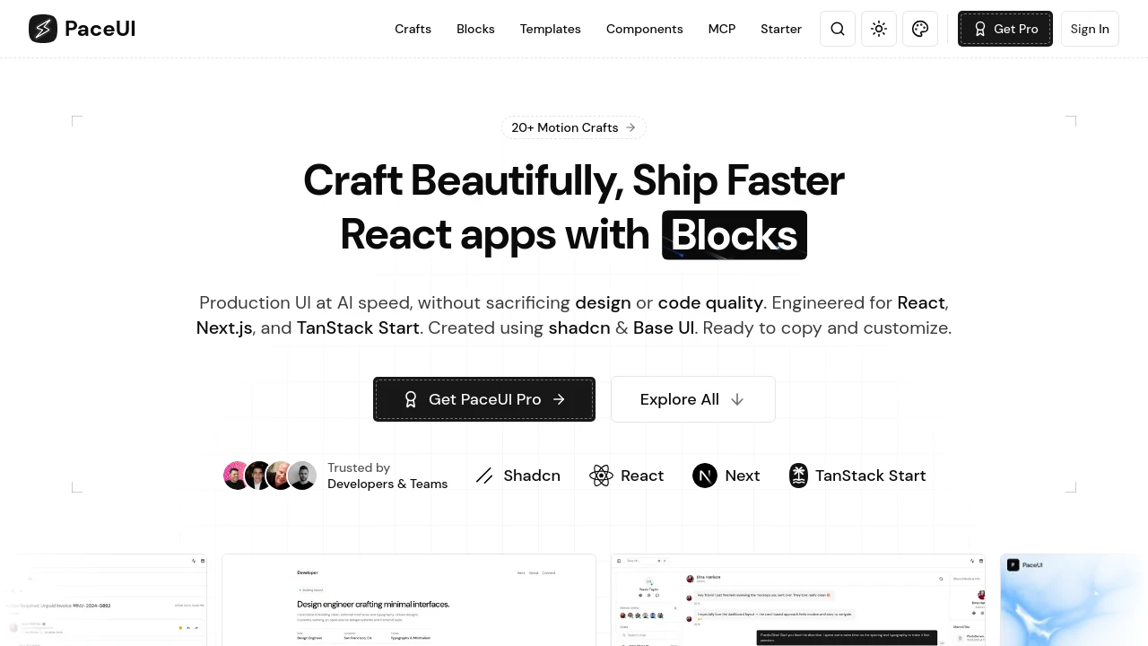
Task: Open the Crafts nav item
Action: [x=413, y=29]
